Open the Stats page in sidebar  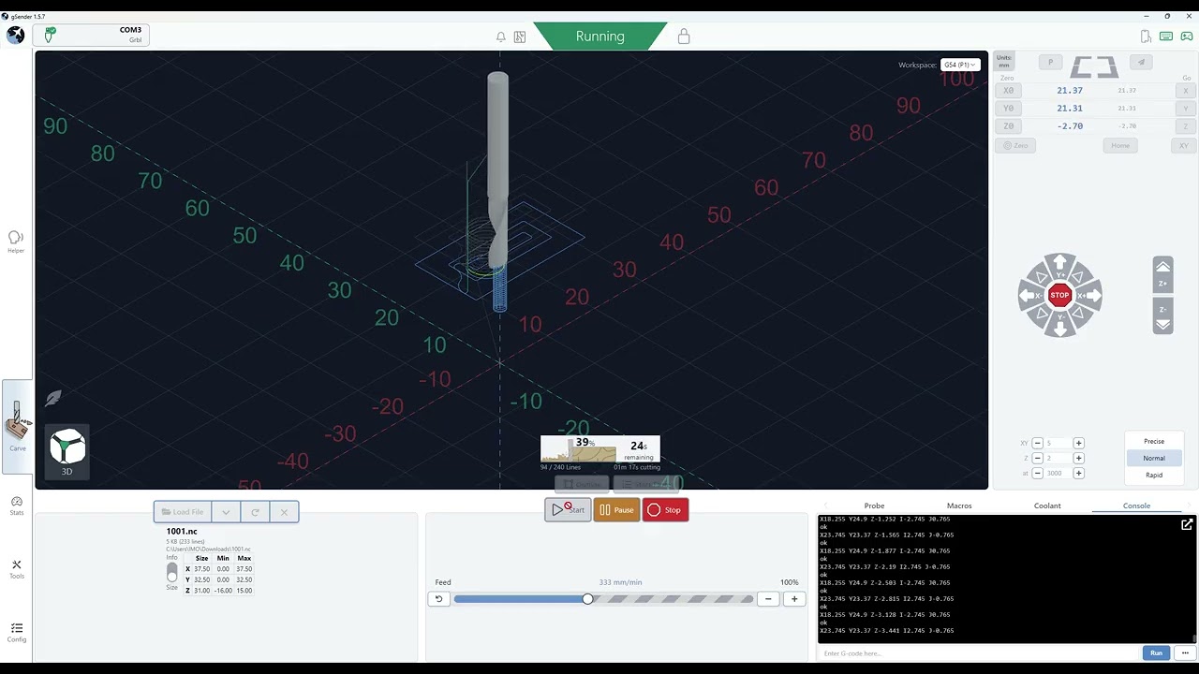pyautogui.click(x=16, y=505)
